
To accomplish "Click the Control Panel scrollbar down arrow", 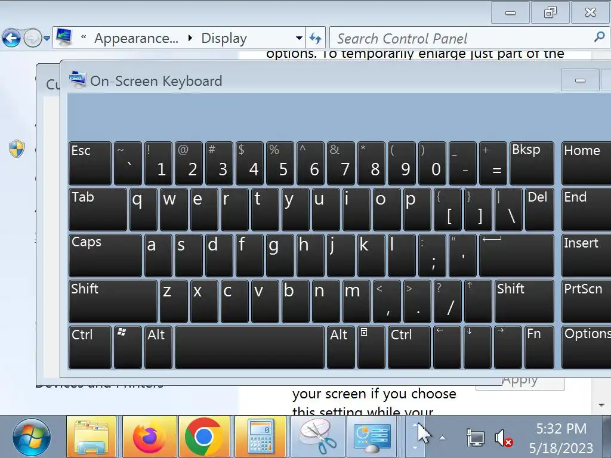I will coord(601,405).
